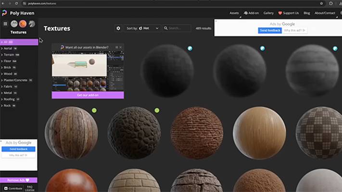Open the hamburger sidebar menu

click(5, 24)
